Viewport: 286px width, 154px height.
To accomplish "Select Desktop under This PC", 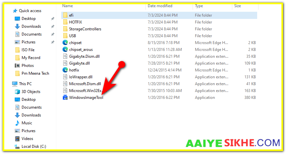I will click(29, 99).
